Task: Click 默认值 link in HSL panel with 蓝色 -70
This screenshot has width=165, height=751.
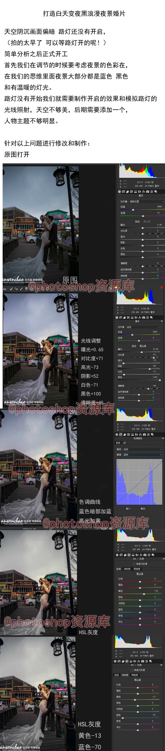Action: click(138, 680)
